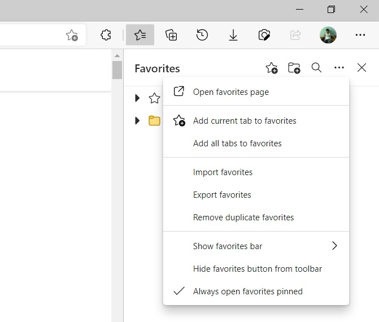Toggle Always open favorites pinned
This screenshot has height=322, width=379.
pyautogui.click(x=248, y=291)
